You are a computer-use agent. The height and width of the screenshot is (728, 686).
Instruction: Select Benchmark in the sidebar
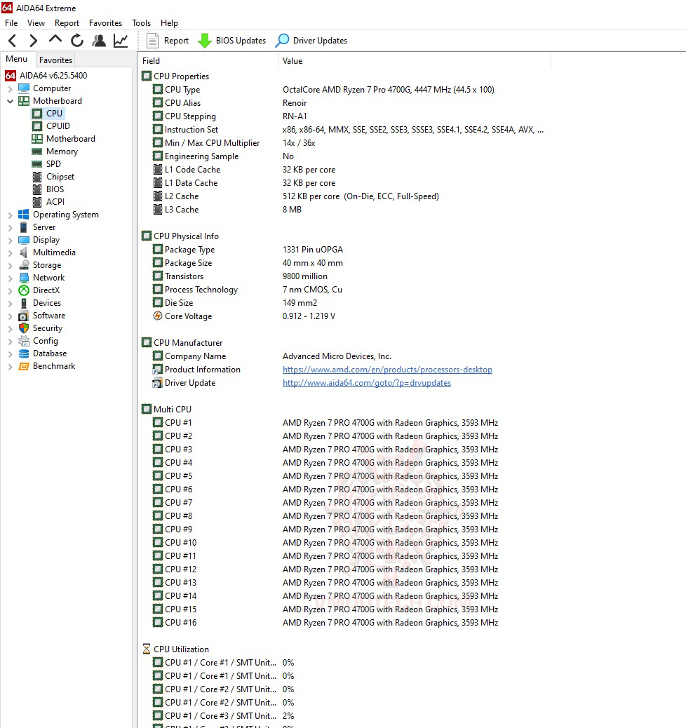point(46,366)
